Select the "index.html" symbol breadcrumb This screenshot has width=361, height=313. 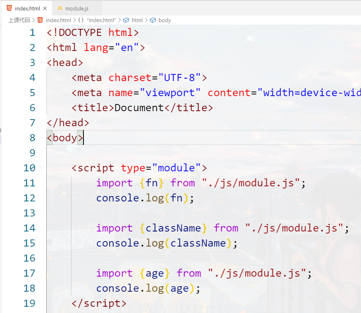[101, 20]
